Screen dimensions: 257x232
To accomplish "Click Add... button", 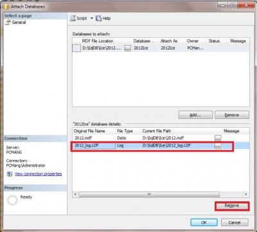I will click(x=195, y=115).
